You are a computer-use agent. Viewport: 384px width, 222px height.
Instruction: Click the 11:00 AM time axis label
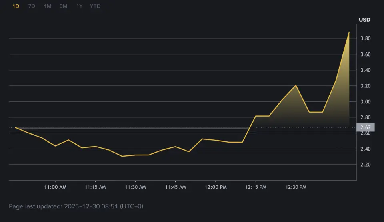point(55,187)
